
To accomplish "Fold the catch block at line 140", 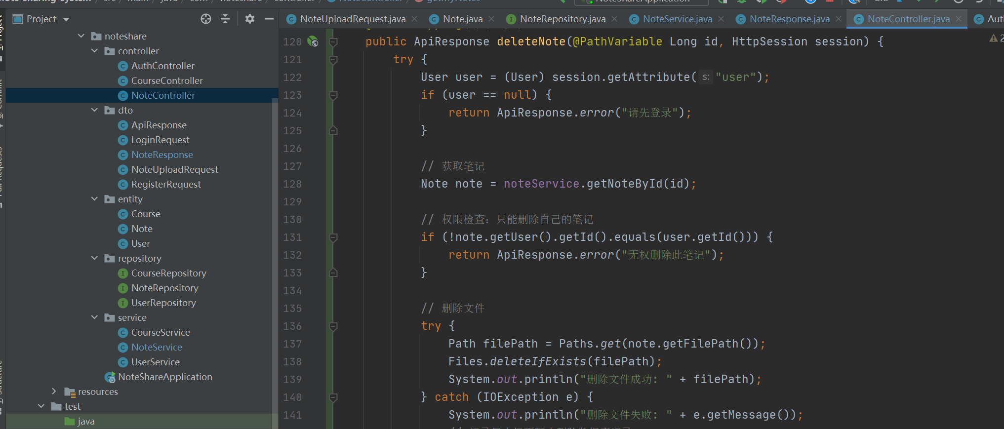I will pos(333,397).
